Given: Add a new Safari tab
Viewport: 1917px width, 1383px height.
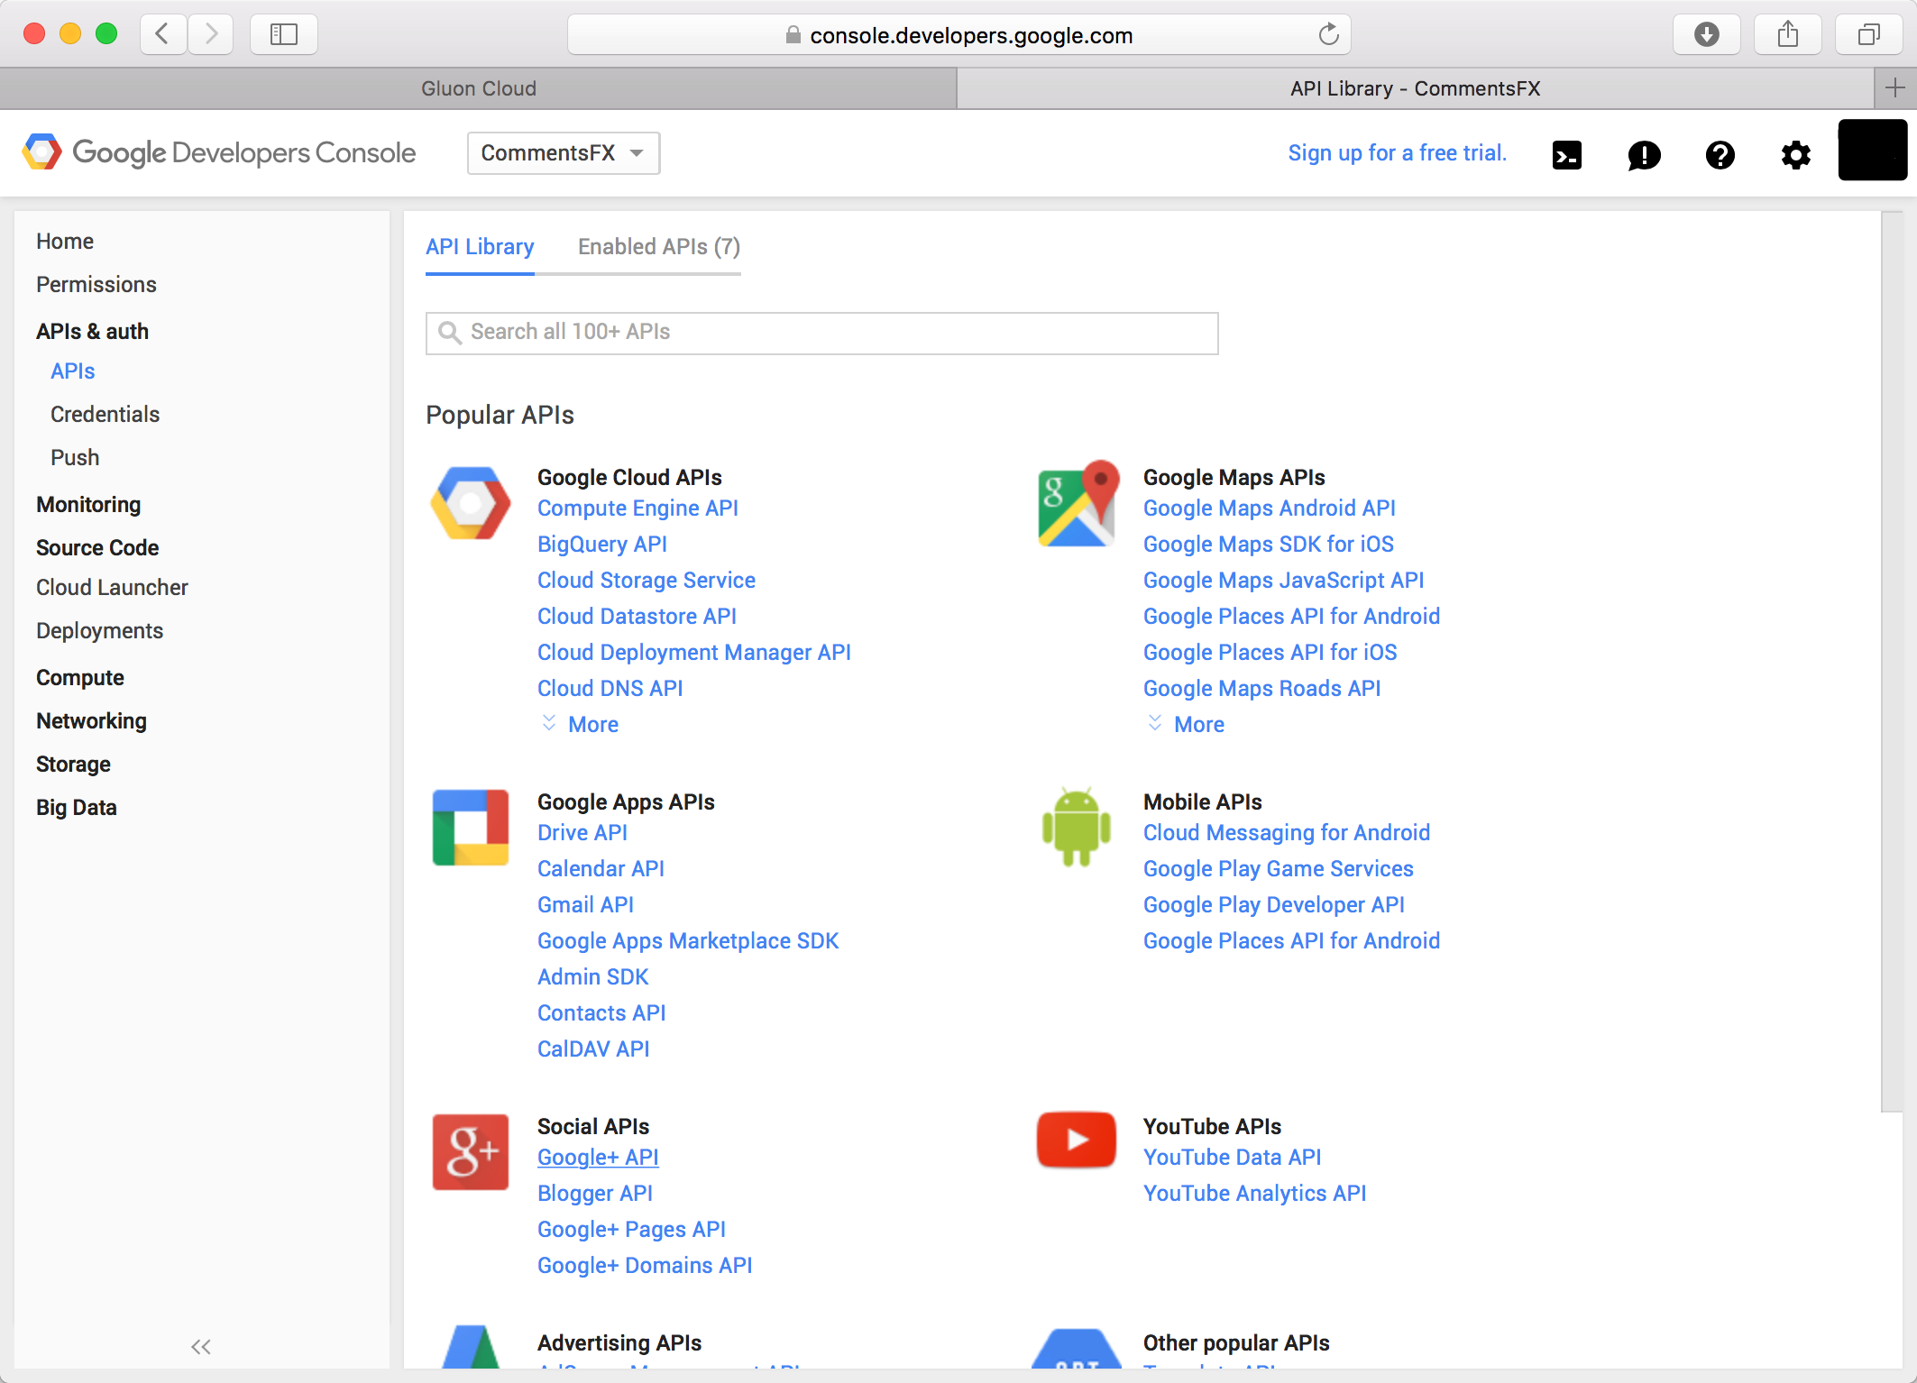Looking at the screenshot, I should coord(1894,87).
